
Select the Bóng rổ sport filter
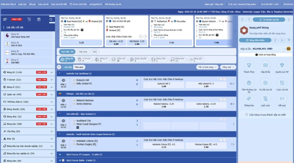pyautogui.click(x=102, y=59)
